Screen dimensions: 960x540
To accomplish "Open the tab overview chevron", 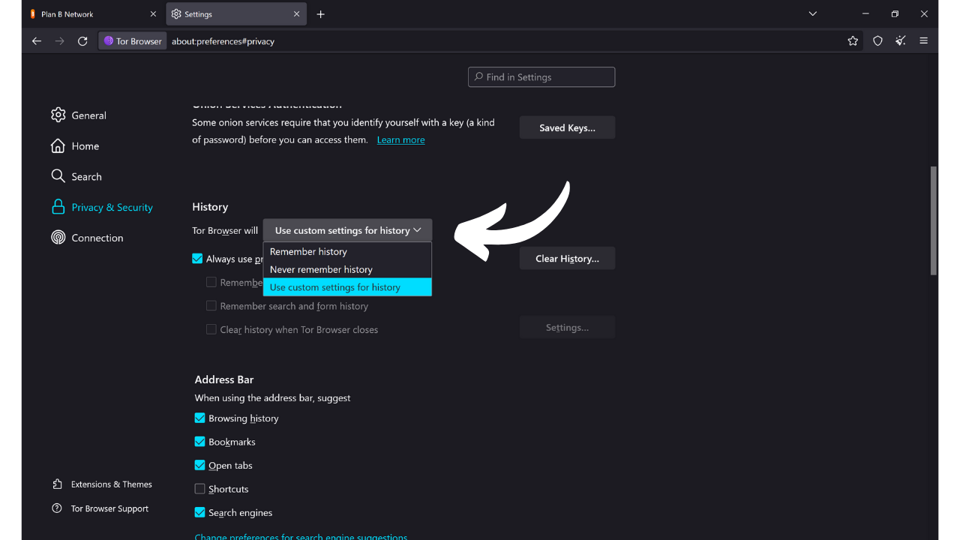I will click(812, 13).
